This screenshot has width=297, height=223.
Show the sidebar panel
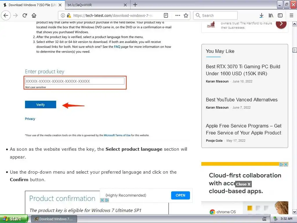pos(280,15)
